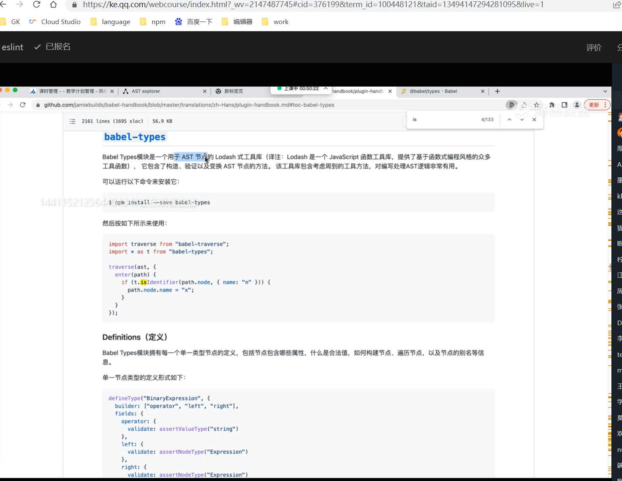Open a new tab with plus button

(497, 91)
